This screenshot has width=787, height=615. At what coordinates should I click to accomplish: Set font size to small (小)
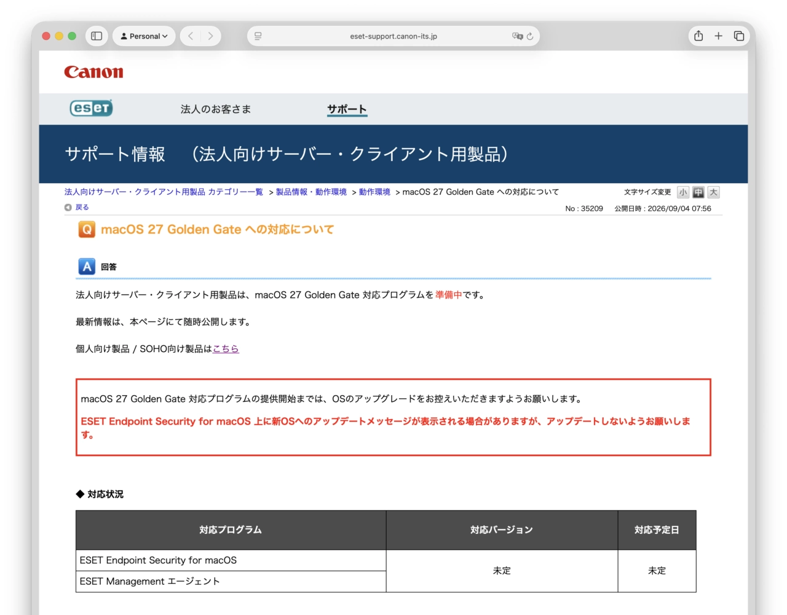click(x=683, y=192)
